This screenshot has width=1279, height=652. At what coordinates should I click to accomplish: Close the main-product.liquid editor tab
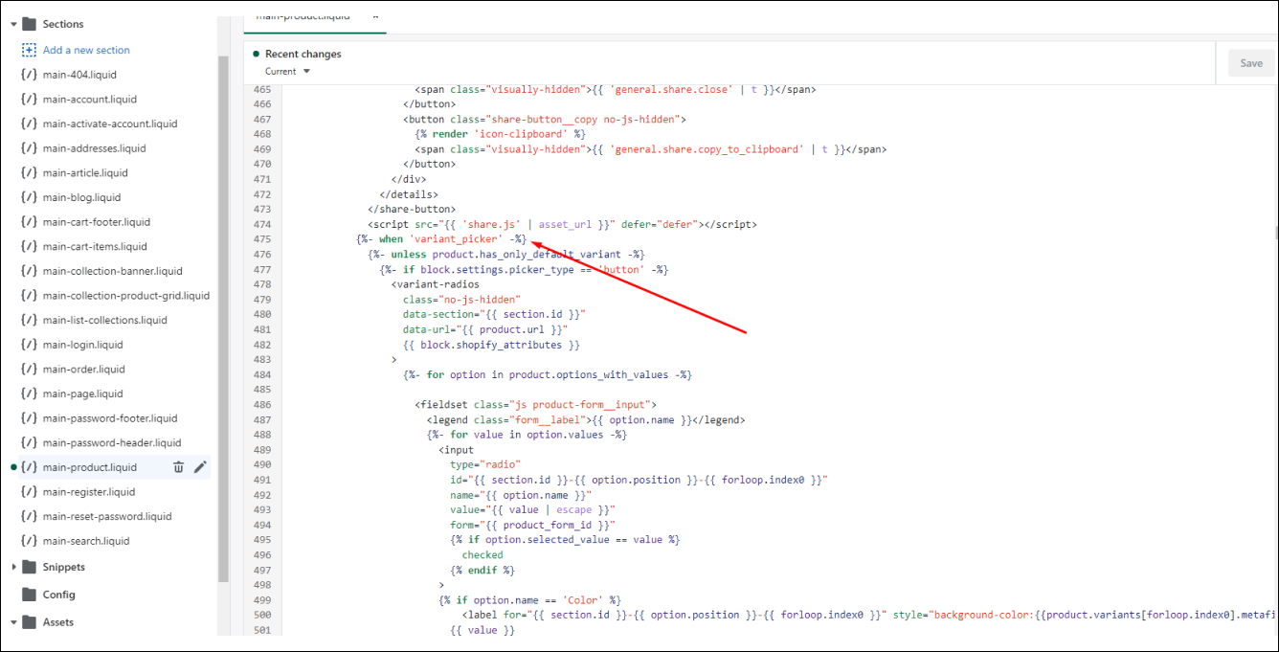point(375,16)
